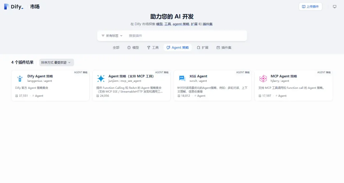
Task: Click the hjlarry / agent author text
Action: click(x=280, y=81)
